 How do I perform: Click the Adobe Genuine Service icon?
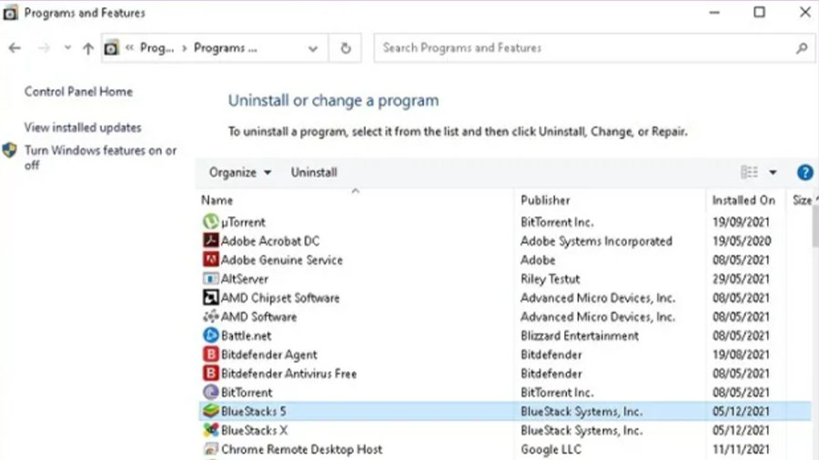pyautogui.click(x=210, y=259)
